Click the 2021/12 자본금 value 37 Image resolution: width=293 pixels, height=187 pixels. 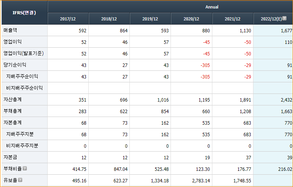(x=248, y=158)
